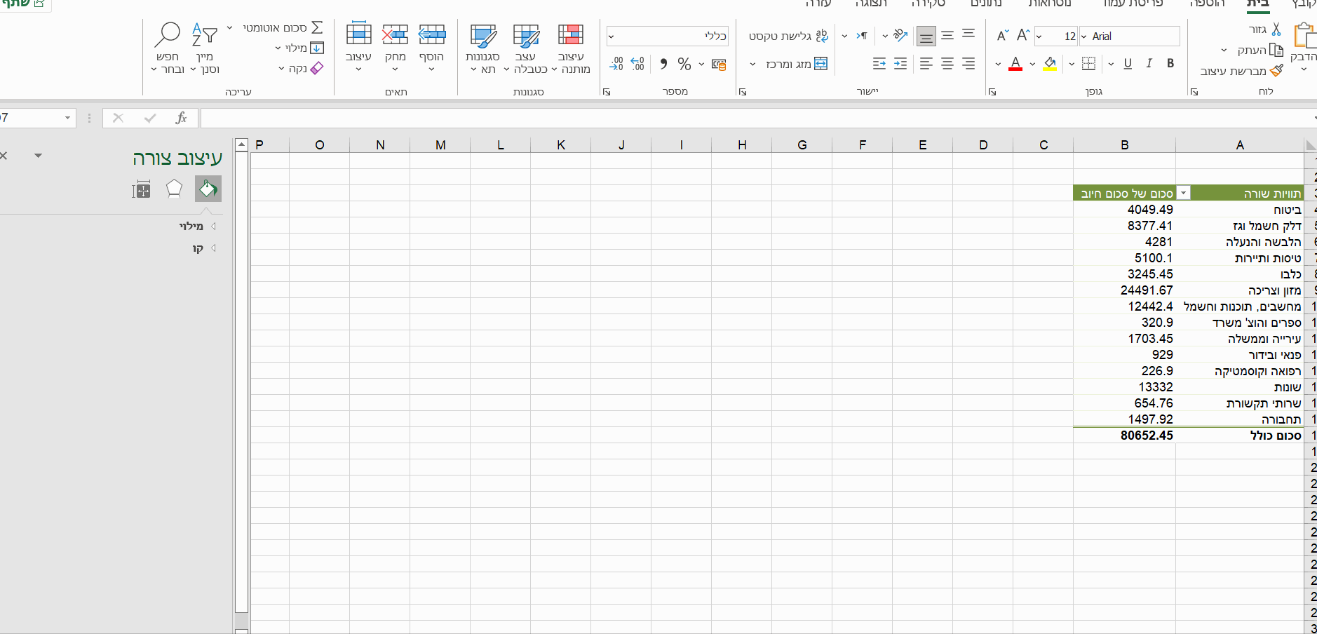Expand the Line (קו) section
The image size is (1317, 634).
coord(204,248)
